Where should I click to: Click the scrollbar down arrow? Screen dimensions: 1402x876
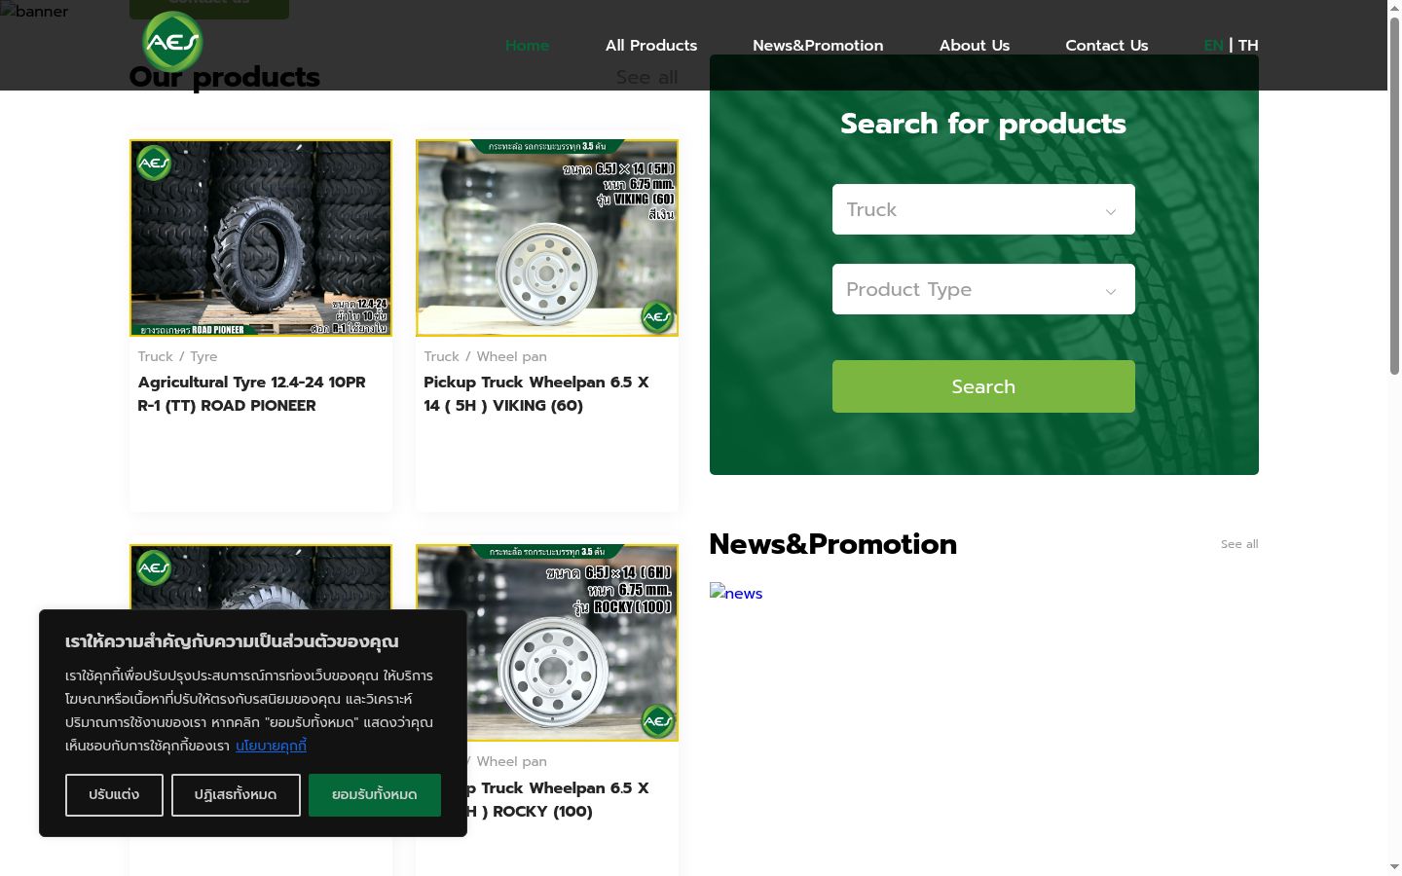pyautogui.click(x=1394, y=866)
